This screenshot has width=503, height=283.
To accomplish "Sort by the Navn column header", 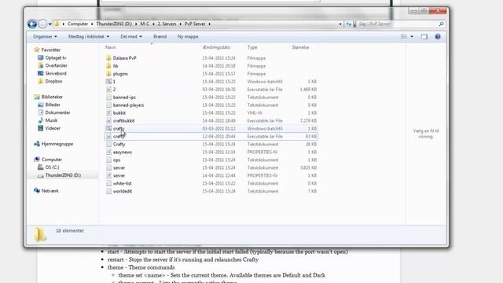I will click(x=111, y=47).
